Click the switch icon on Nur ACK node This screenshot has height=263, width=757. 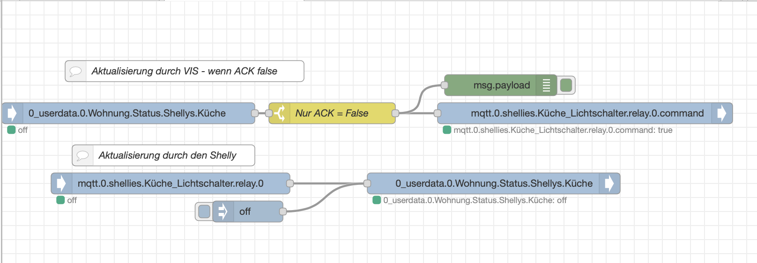279,113
